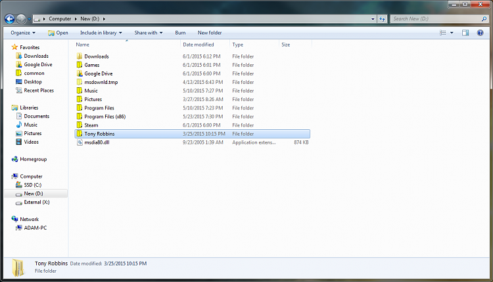
Task: Expand breadcrumb arrow after New (D:)
Action: (104, 19)
